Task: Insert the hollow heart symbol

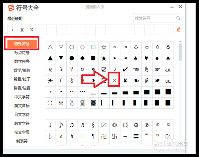Action: pyautogui.click(x=147, y=47)
